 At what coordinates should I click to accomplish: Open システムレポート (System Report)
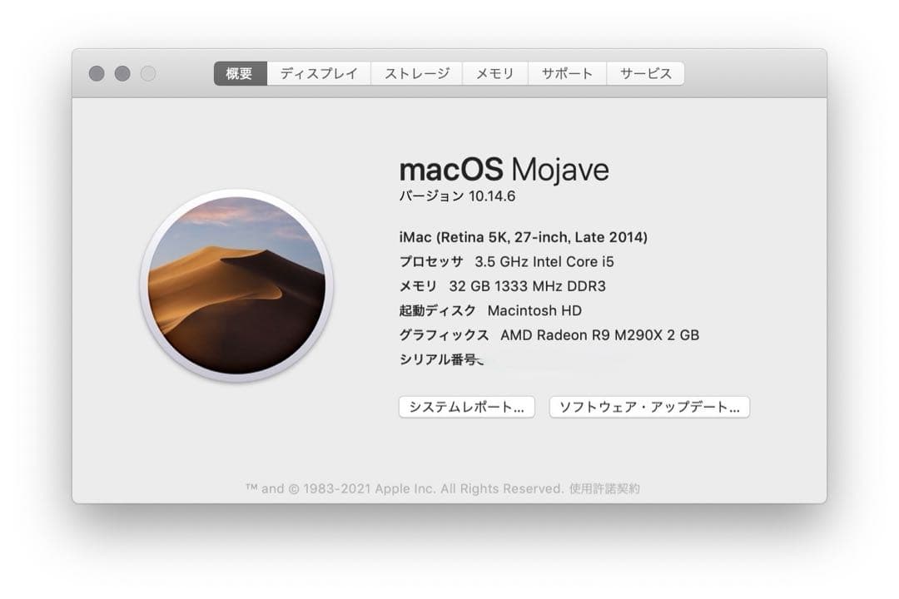(x=467, y=407)
